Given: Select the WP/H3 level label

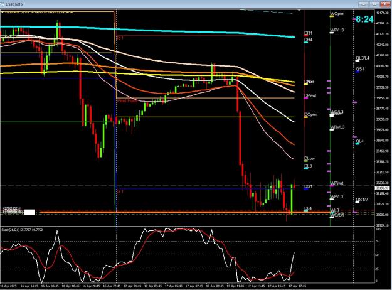Looking at the screenshot, I should (337, 30).
